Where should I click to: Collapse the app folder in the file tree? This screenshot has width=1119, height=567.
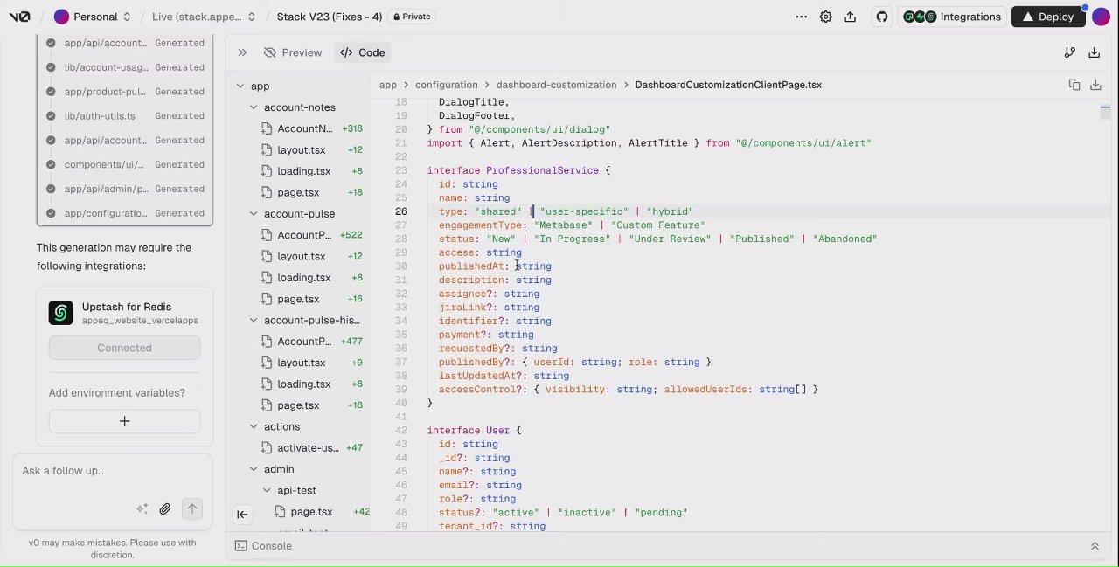click(240, 86)
